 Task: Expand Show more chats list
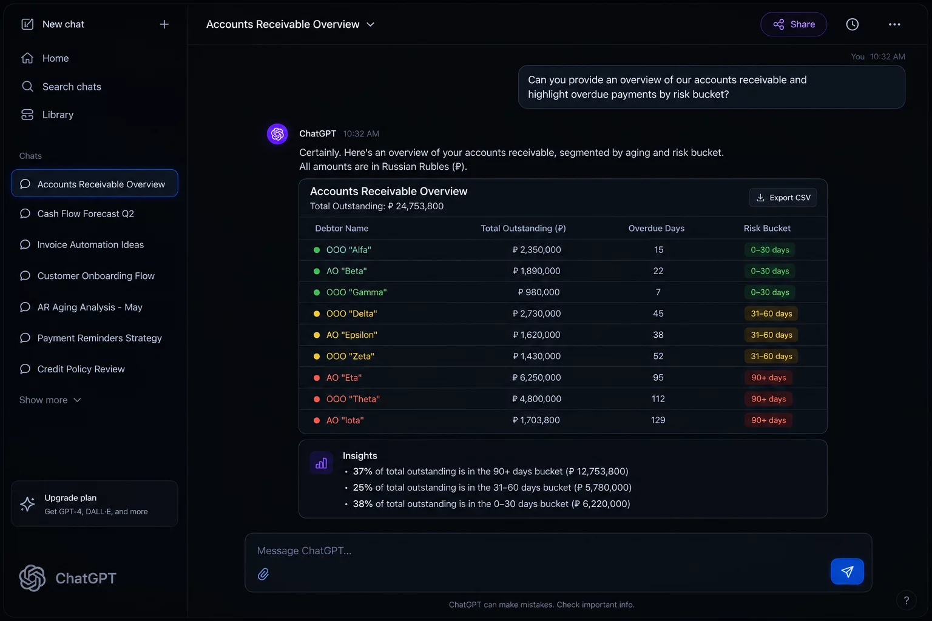click(x=50, y=400)
